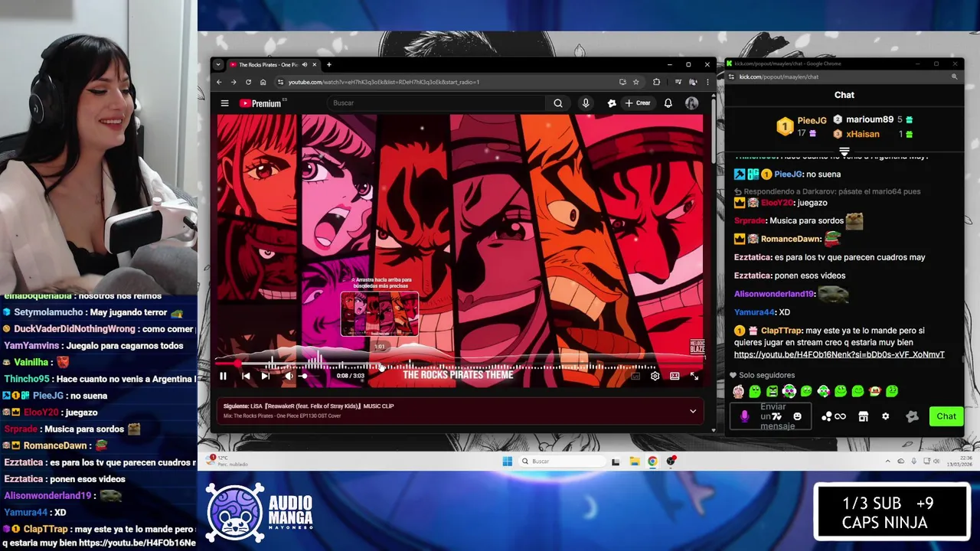View site information icon in address bar

click(x=280, y=82)
